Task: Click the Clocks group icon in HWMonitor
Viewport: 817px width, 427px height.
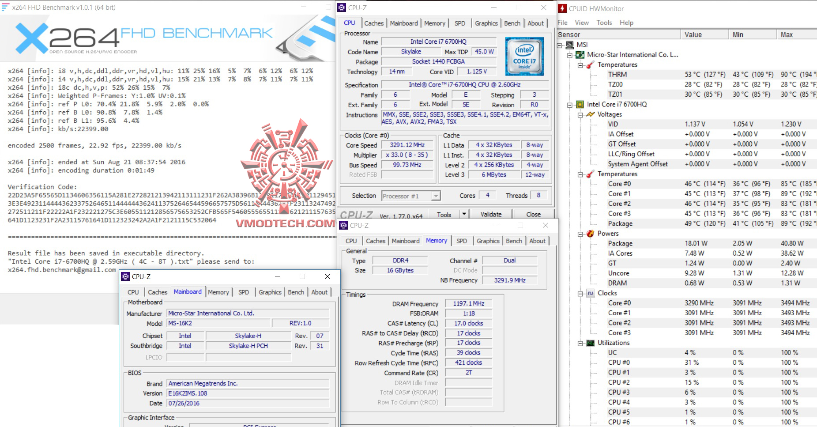Action: [591, 293]
